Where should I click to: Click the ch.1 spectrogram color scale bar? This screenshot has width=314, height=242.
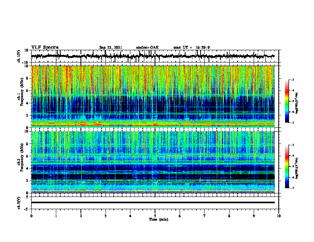click(287, 101)
